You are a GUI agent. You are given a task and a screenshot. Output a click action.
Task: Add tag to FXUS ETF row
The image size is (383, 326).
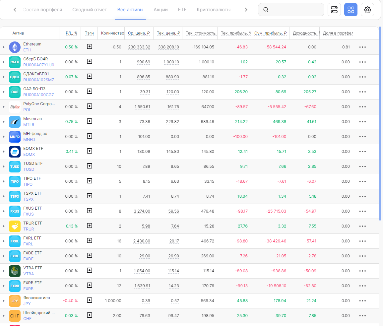click(x=90, y=210)
